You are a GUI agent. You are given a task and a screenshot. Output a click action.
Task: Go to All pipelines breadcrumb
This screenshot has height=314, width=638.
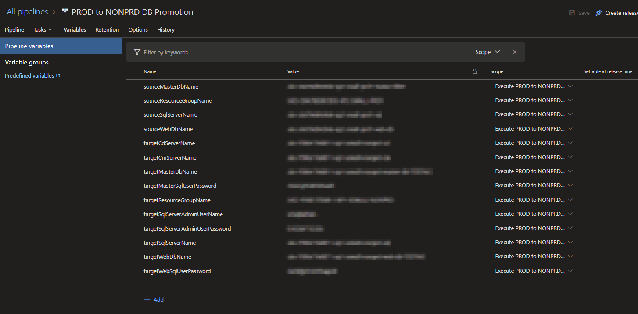point(27,12)
